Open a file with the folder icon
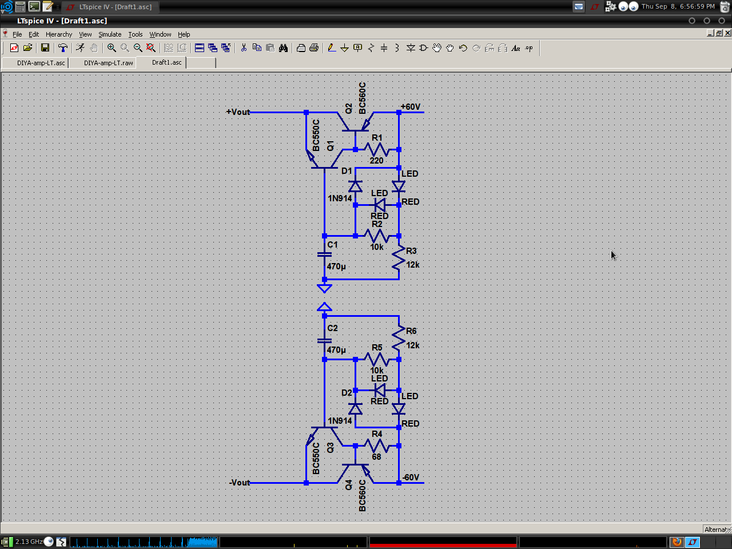The width and height of the screenshot is (732, 549). click(27, 48)
